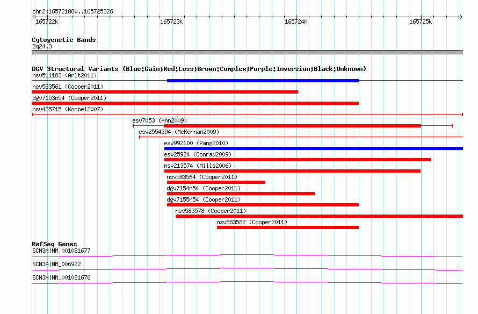
Task: Select the esv7053 (Ahn2009) red bar
Action: (x=292, y=126)
